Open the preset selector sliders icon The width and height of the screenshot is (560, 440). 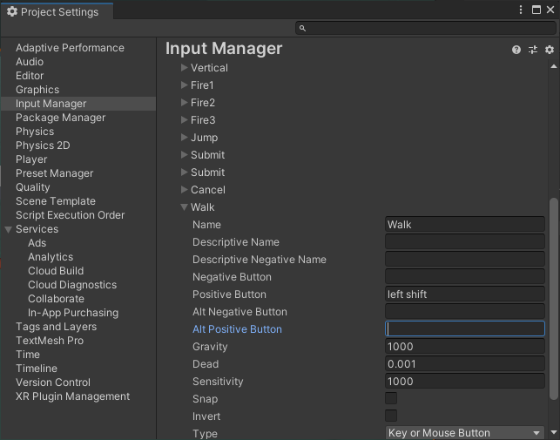point(533,50)
